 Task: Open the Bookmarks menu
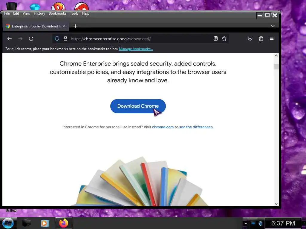[x=57, y=13]
